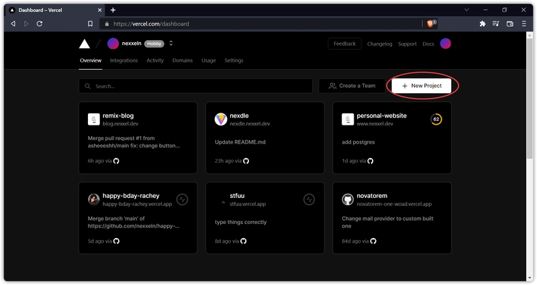Click the Feedback button

344,44
